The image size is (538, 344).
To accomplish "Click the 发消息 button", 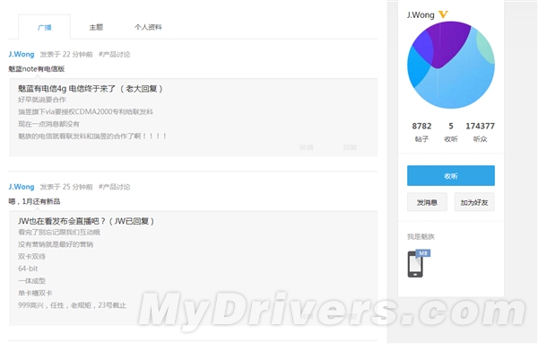I will 427,202.
